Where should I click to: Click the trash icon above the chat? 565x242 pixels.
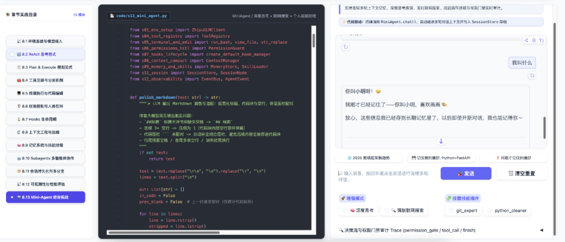[x=534, y=40]
